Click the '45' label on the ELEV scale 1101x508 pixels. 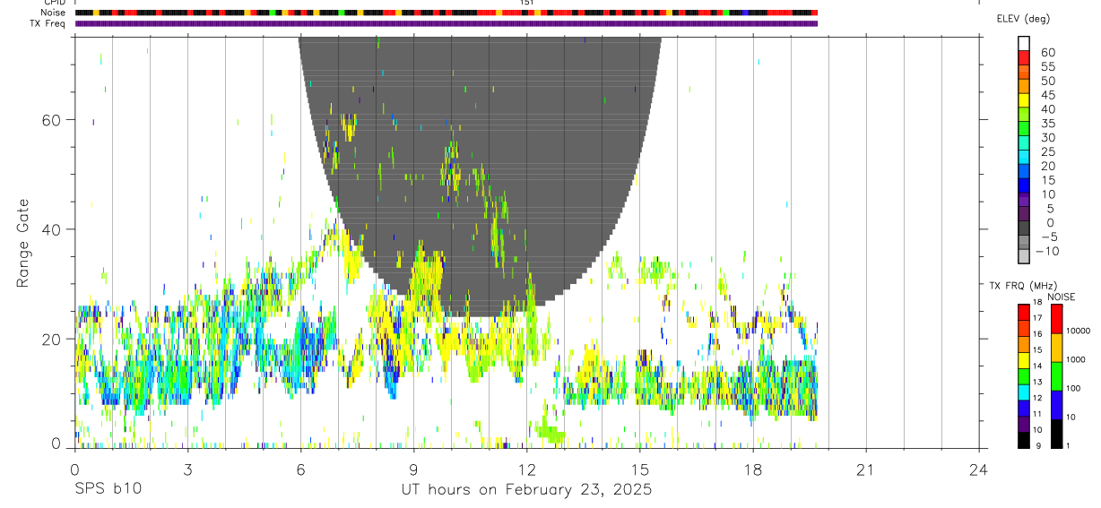1047,95
